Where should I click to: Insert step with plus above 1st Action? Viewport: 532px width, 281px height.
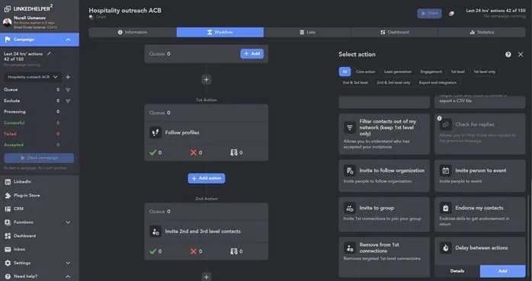(207, 80)
